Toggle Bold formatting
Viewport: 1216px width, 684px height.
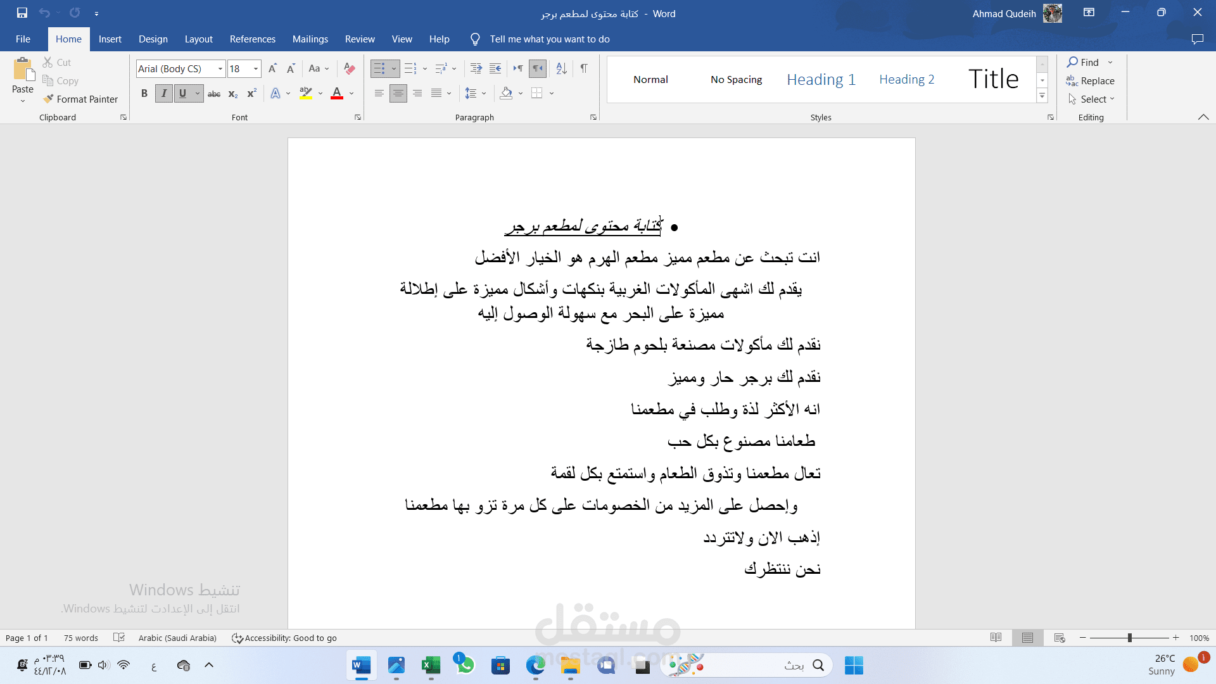[x=144, y=94]
